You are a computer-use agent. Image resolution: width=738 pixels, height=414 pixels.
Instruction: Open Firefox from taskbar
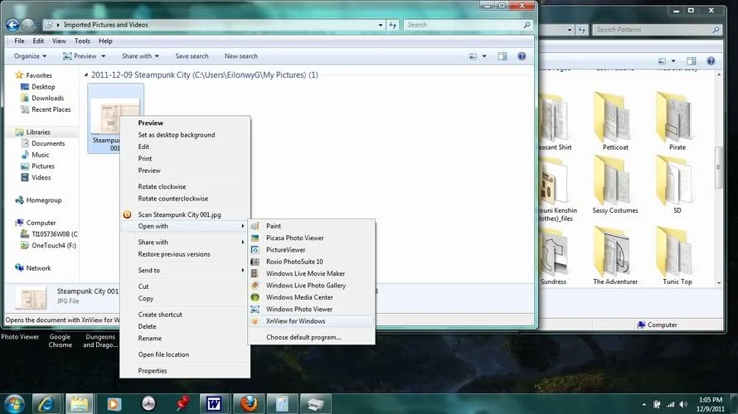tap(249, 404)
